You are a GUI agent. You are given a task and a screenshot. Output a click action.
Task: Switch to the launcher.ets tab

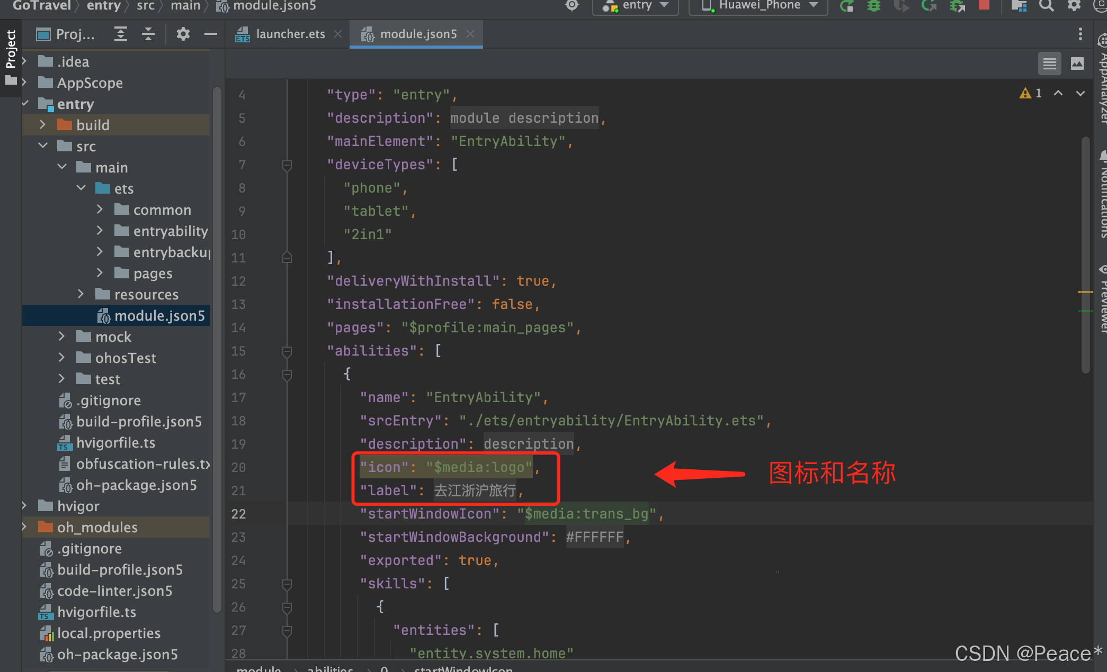click(x=290, y=34)
